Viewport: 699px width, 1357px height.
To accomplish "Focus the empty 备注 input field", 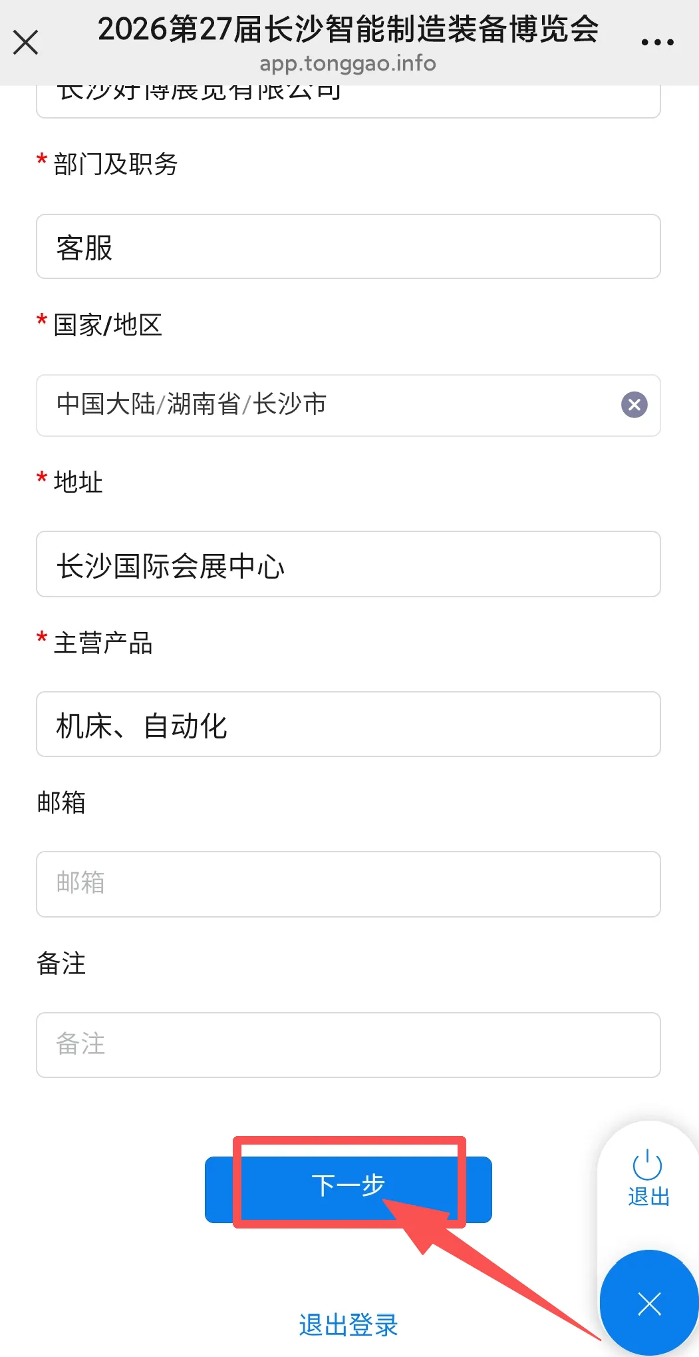I will 348,1045.
